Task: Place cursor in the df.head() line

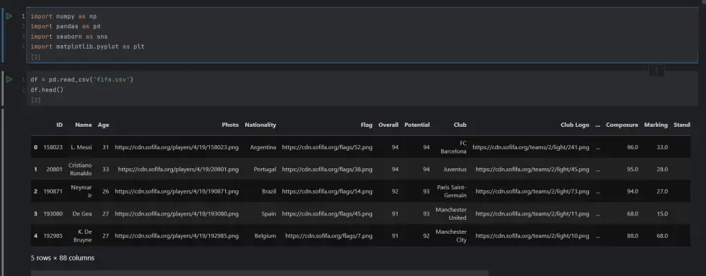Action: pos(47,89)
